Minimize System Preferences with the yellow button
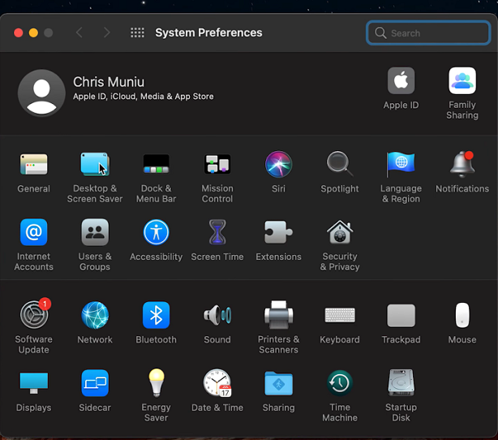Screen dimensions: 498x440 pos(33,32)
